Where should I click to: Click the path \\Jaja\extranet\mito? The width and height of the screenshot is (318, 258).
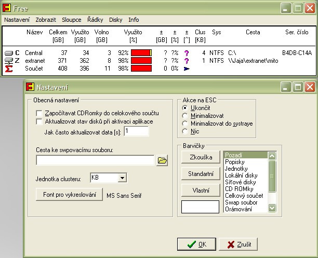253,61
